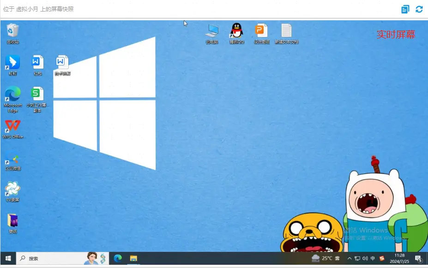Launch DingTalk (钉钉) from the desktop
The image size is (428, 268).
(x=12, y=65)
